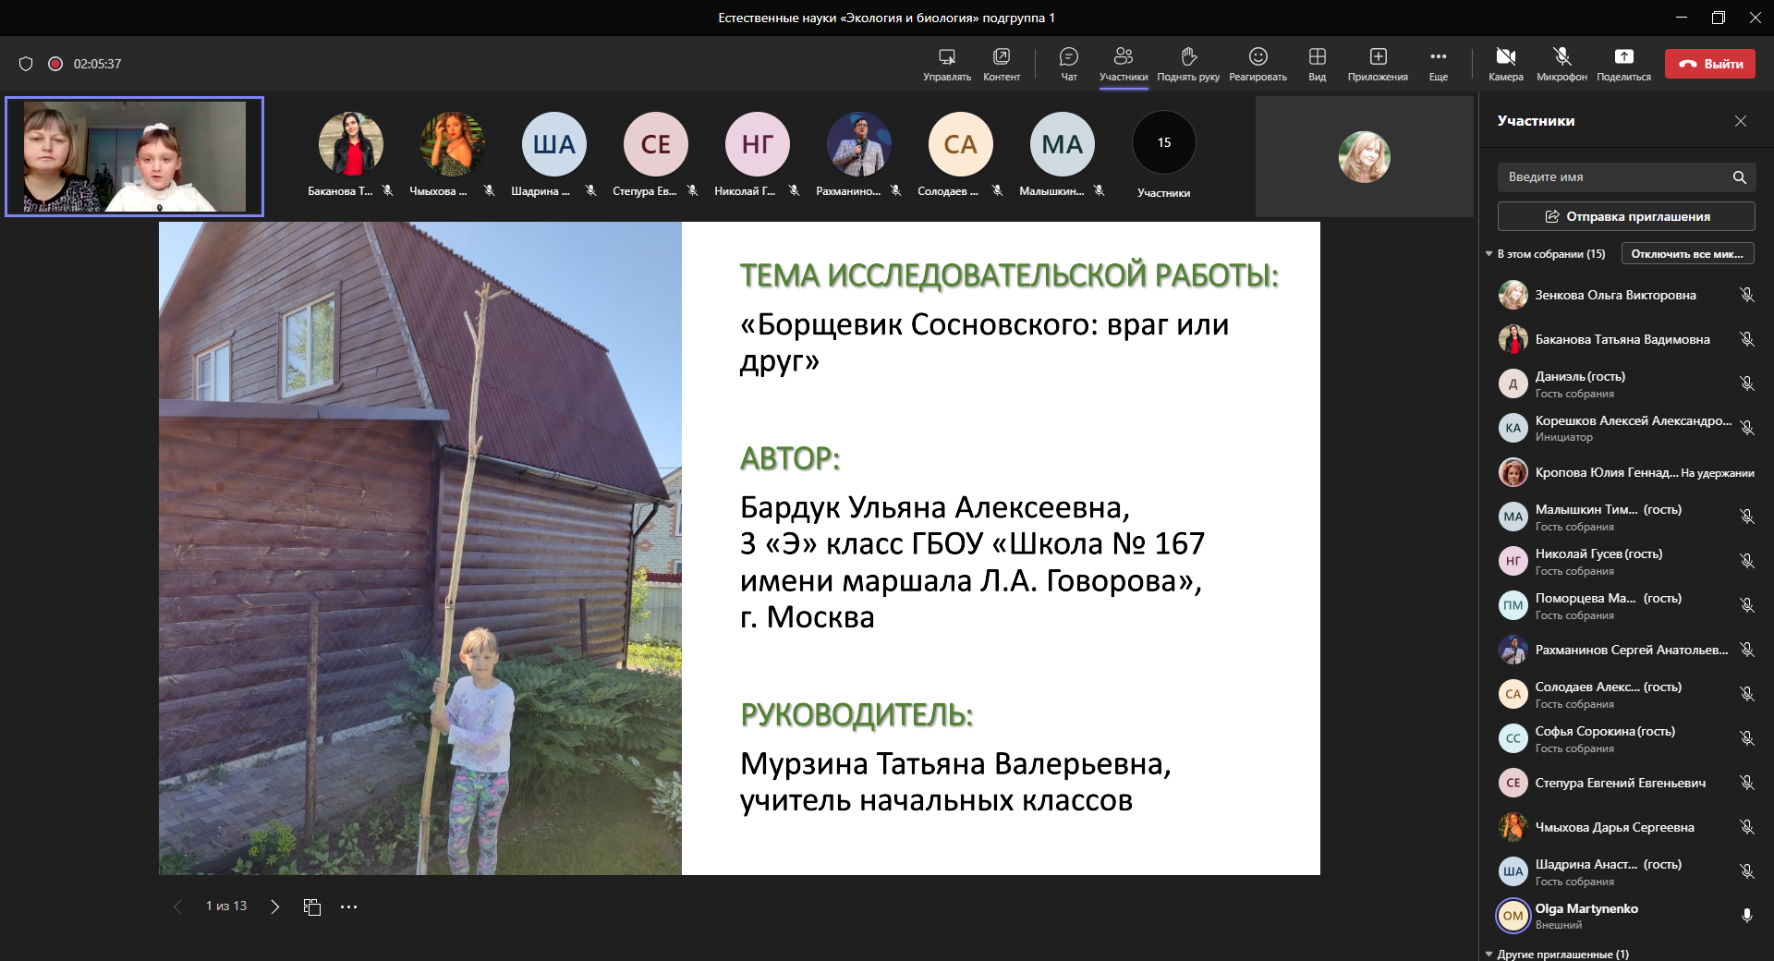Unmute the microphone (Микрофон)

(1561, 63)
